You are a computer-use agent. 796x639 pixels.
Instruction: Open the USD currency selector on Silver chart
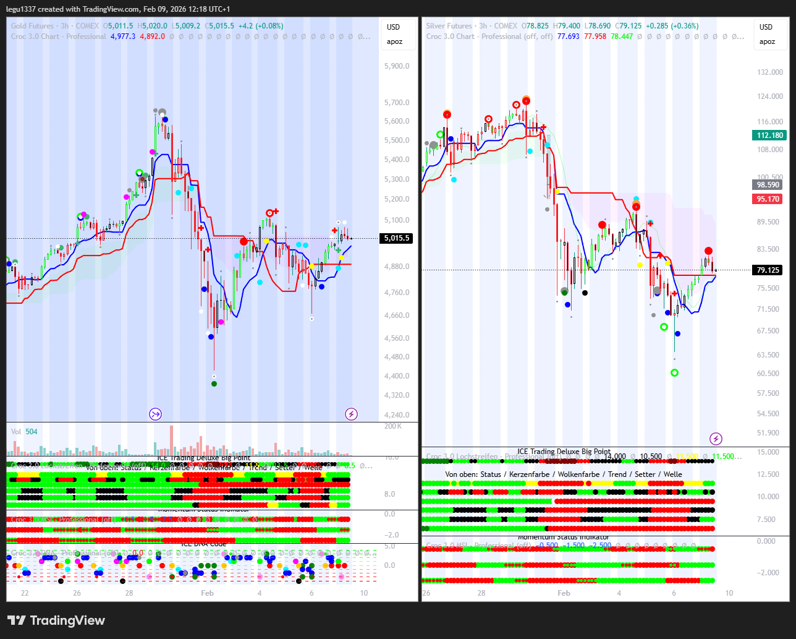coord(766,27)
